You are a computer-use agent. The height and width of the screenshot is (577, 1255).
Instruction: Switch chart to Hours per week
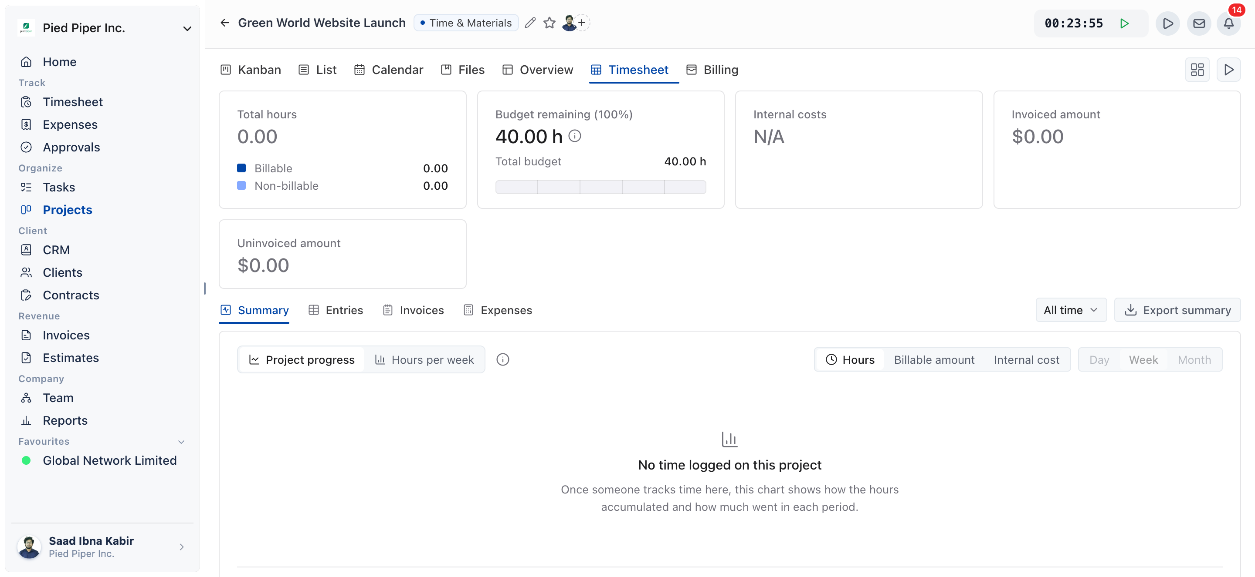pyautogui.click(x=424, y=359)
